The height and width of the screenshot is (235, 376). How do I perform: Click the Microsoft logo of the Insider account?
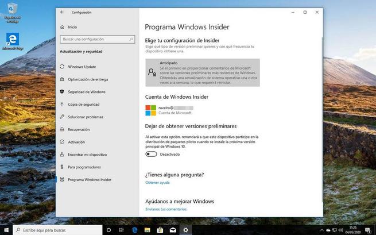tap(150, 110)
